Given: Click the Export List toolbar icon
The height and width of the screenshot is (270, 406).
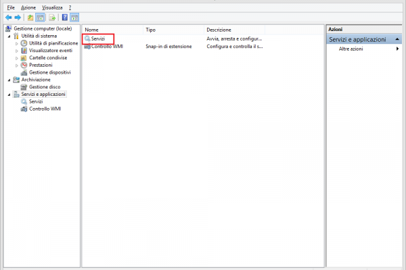Looking at the screenshot, I should point(52,18).
